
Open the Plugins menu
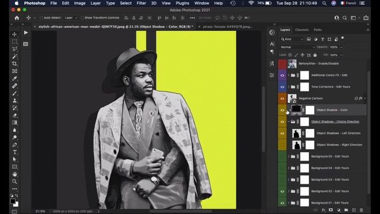click(182, 3)
